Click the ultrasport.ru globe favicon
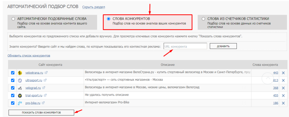Image resolution: width=289 pixels, height=117 pixels. tap(20, 81)
